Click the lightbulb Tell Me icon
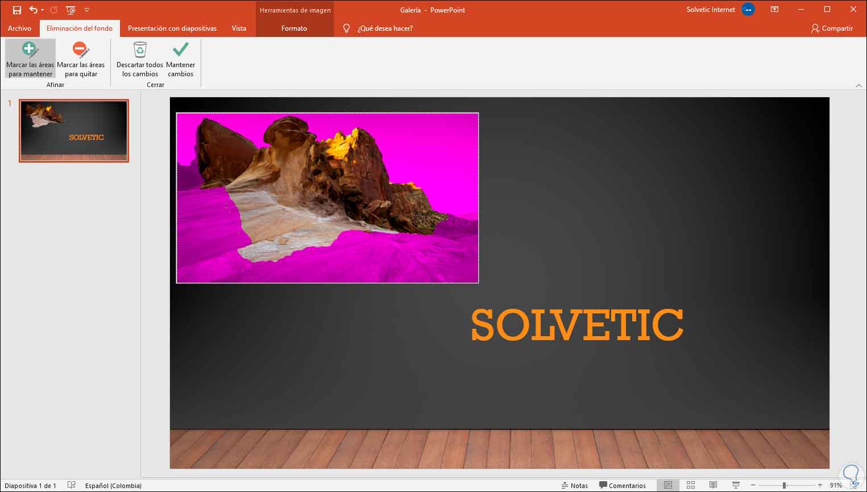This screenshot has height=492, width=867. [x=346, y=28]
